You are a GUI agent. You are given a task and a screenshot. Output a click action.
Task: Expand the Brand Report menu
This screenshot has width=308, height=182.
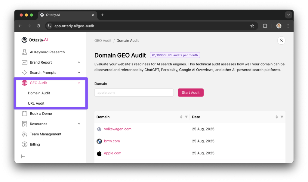pyautogui.click(x=79, y=62)
